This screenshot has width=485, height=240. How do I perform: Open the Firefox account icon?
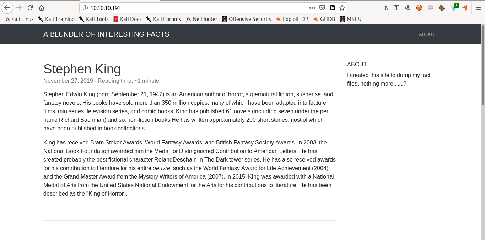pyautogui.click(x=408, y=8)
